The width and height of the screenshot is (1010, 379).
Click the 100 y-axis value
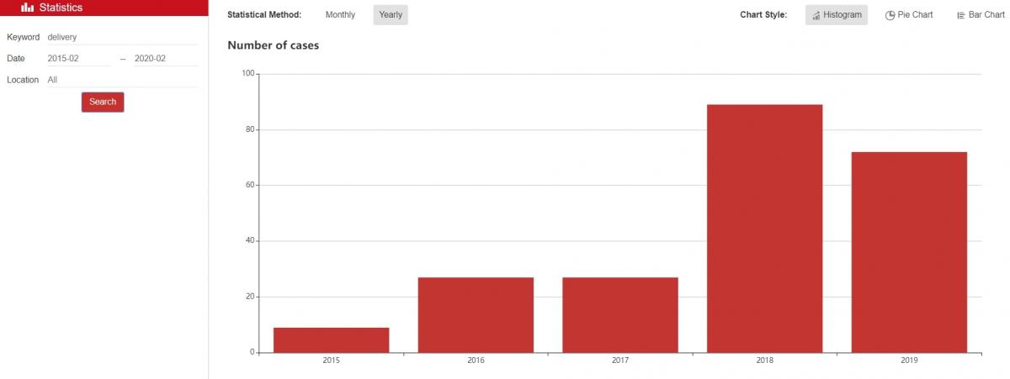click(247, 74)
